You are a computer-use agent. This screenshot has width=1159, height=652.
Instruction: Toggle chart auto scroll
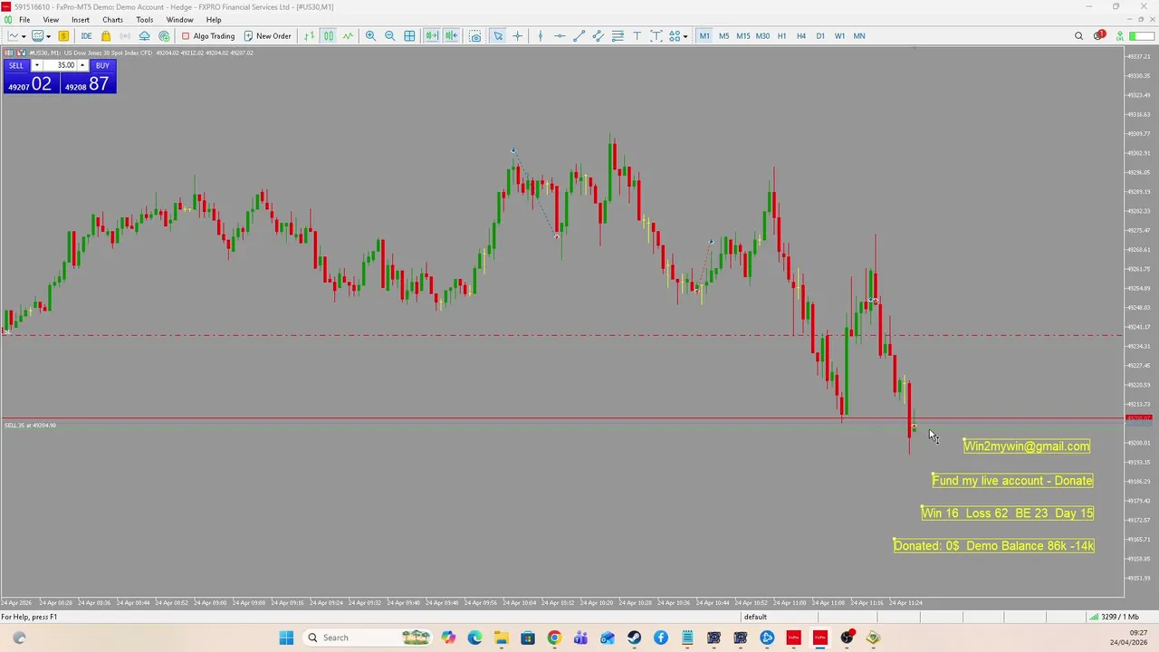432,36
